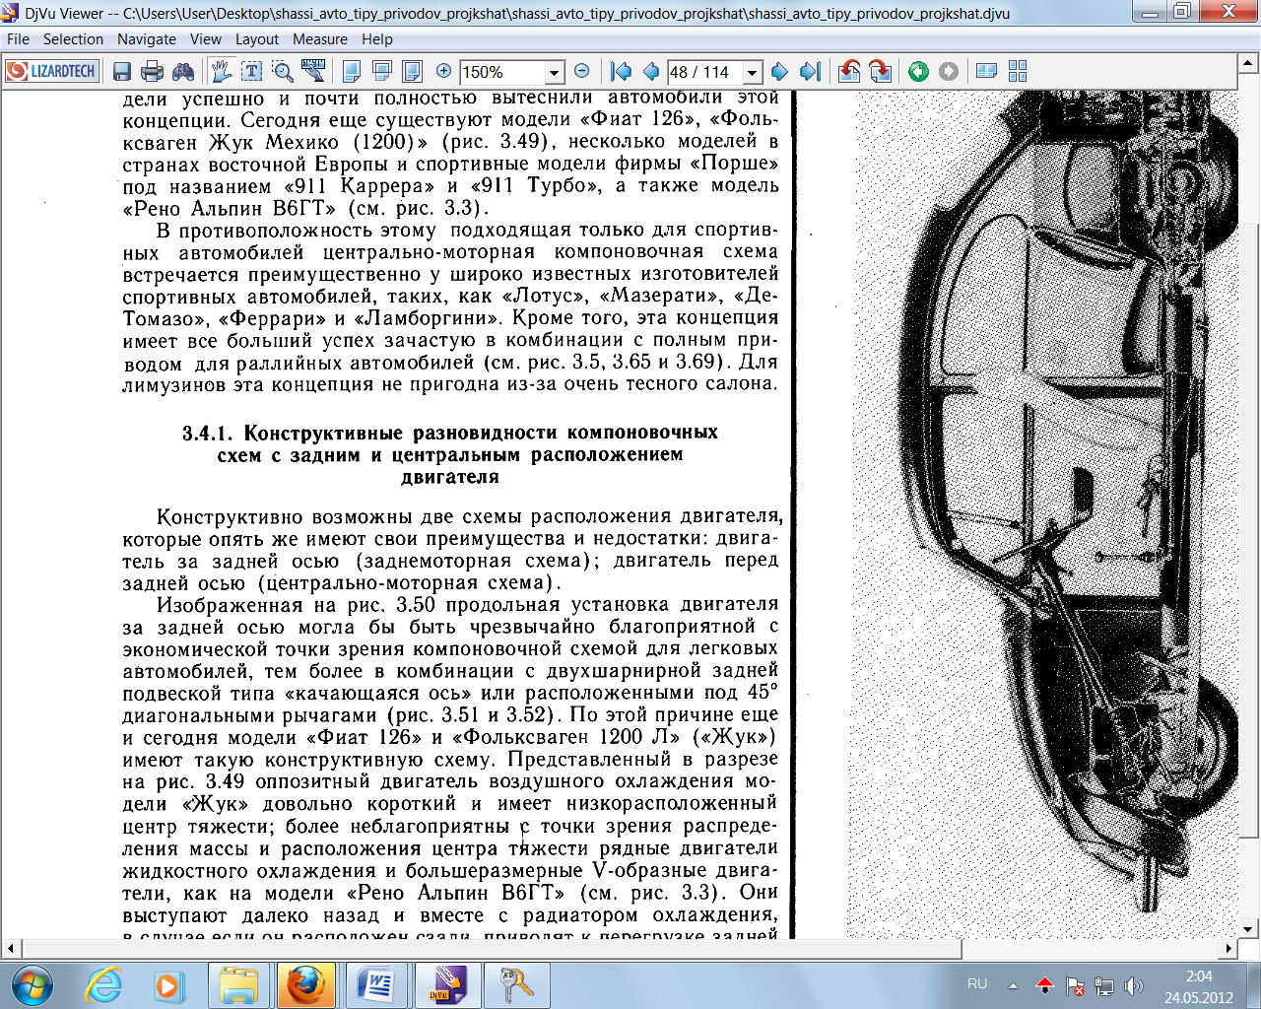
Task: Click the vertical scrollbar down arrow
Action: 1249,928
